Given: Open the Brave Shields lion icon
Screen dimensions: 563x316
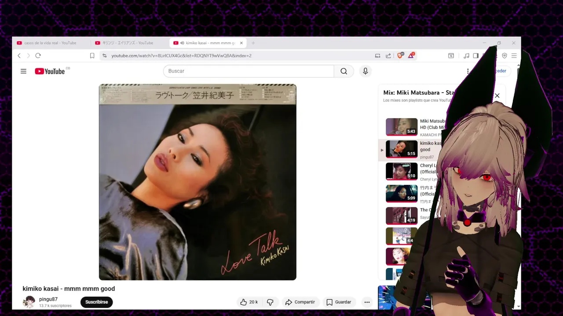Looking at the screenshot, I should 400,55.
